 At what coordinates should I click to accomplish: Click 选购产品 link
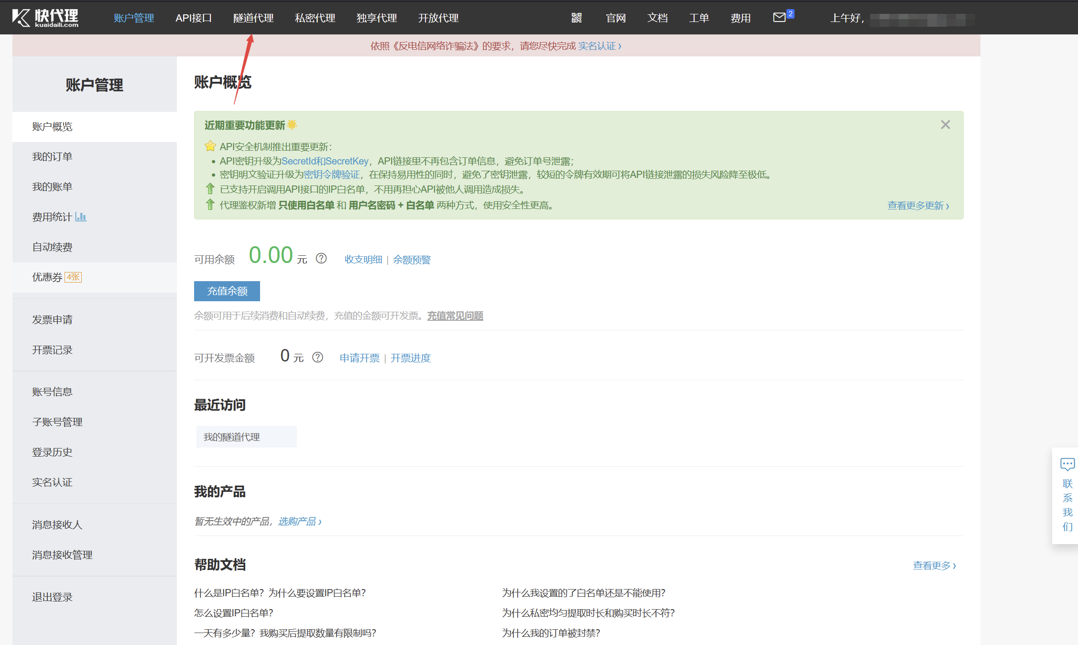point(300,522)
